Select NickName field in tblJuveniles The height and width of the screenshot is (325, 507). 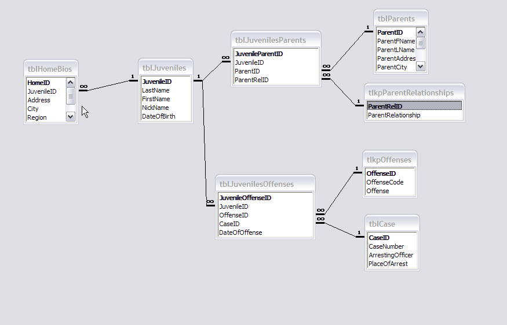(166, 108)
